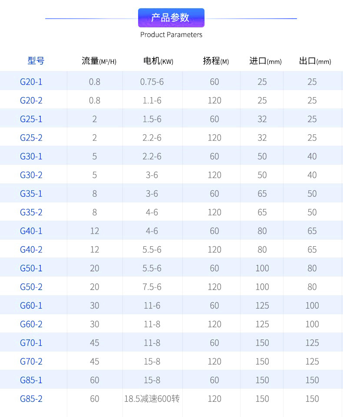Click the Product Parameters subtitle text
Viewport: 343px width, 417px height.
coord(171,35)
